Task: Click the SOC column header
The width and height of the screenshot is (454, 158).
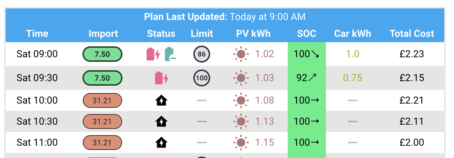Action: [307, 34]
